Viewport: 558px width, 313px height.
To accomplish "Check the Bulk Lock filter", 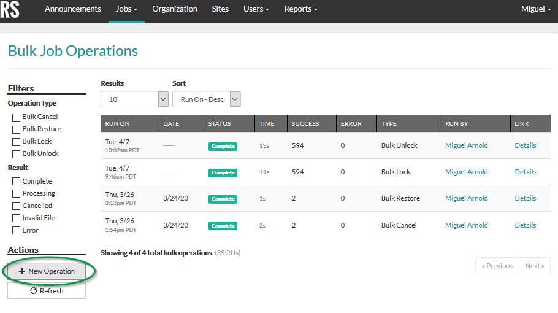I will (x=16, y=142).
